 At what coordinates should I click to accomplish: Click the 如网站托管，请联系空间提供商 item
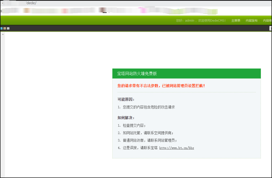pyautogui.click(x=148, y=133)
